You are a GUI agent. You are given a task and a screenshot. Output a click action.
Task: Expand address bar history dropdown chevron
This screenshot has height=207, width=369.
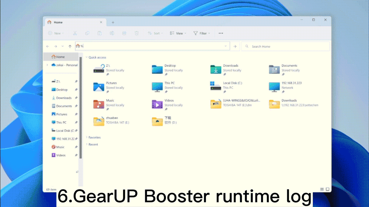pos(226,46)
